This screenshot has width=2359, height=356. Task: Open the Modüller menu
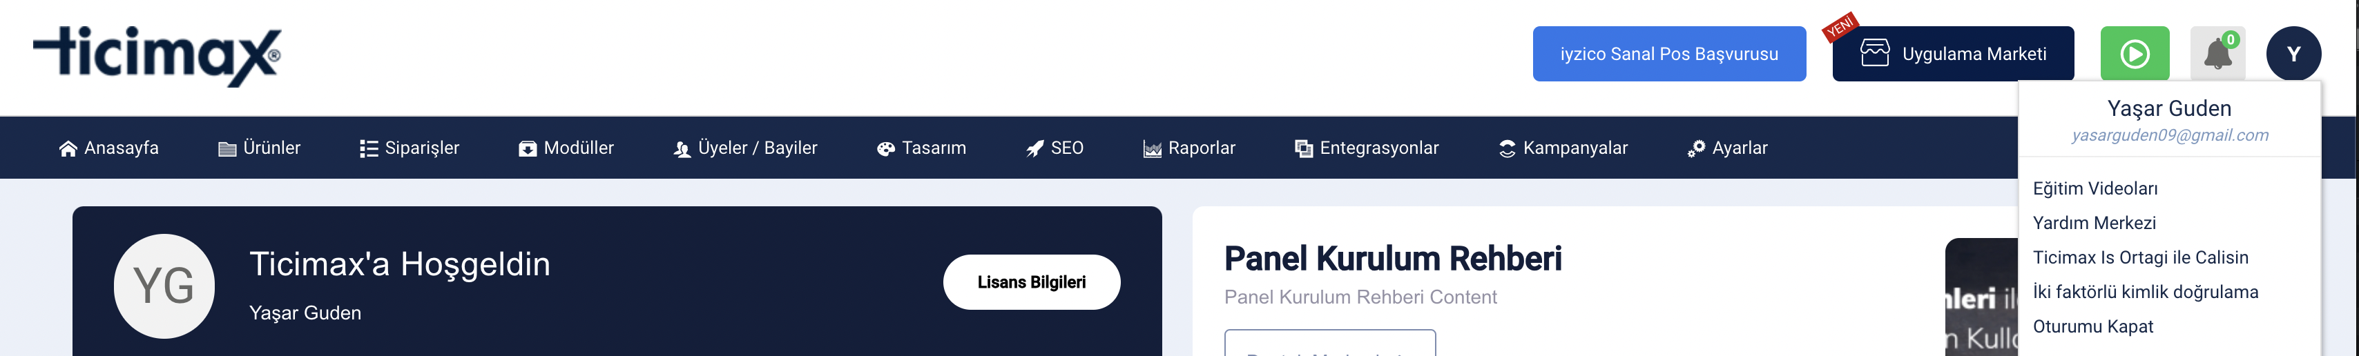tap(566, 148)
